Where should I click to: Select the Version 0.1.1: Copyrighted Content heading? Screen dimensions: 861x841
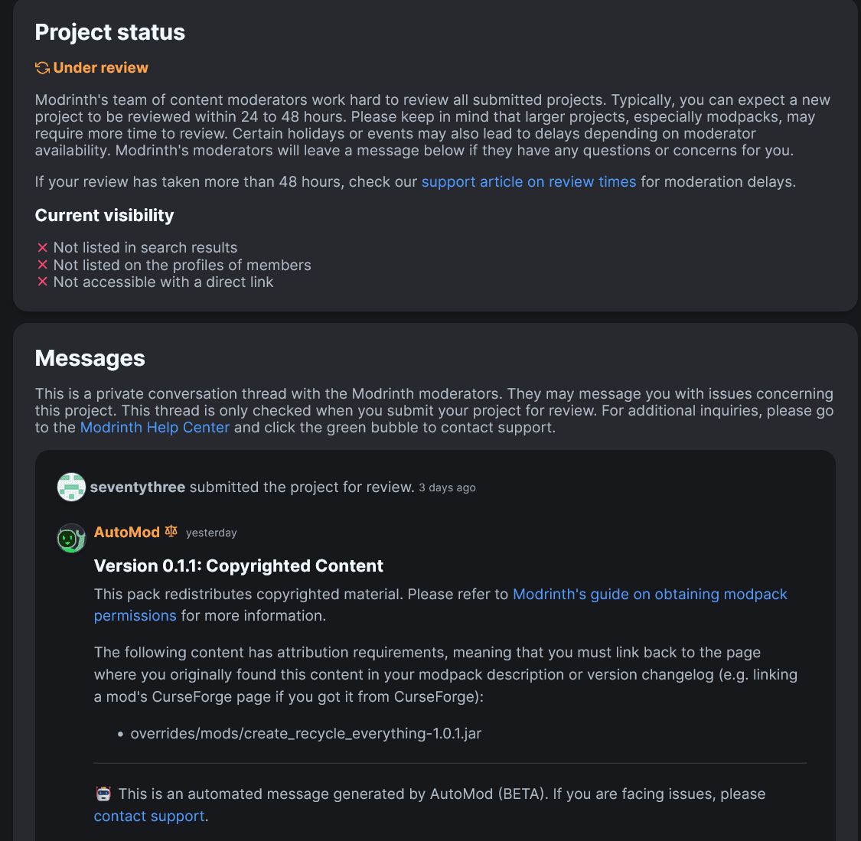click(238, 566)
